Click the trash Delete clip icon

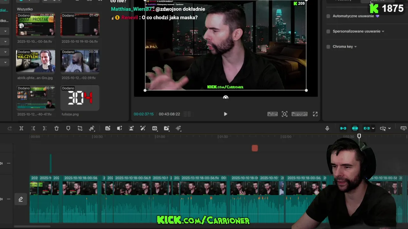56,128
